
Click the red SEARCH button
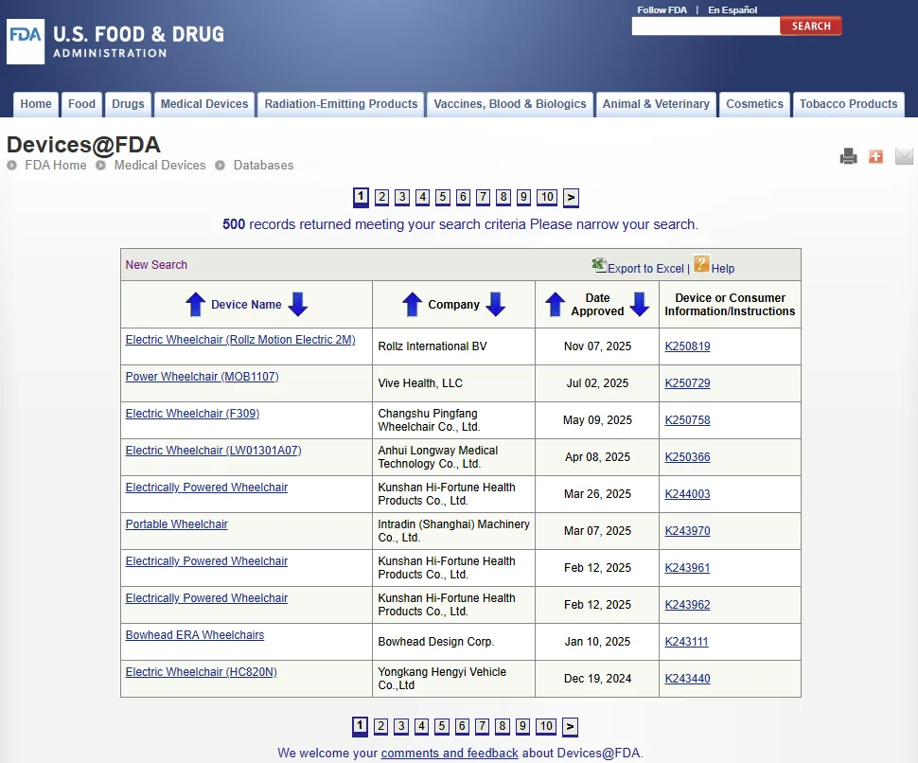click(811, 26)
